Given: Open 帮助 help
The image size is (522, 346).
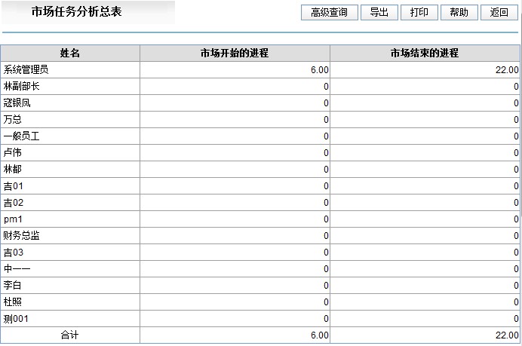Looking at the screenshot, I should pos(459,13).
